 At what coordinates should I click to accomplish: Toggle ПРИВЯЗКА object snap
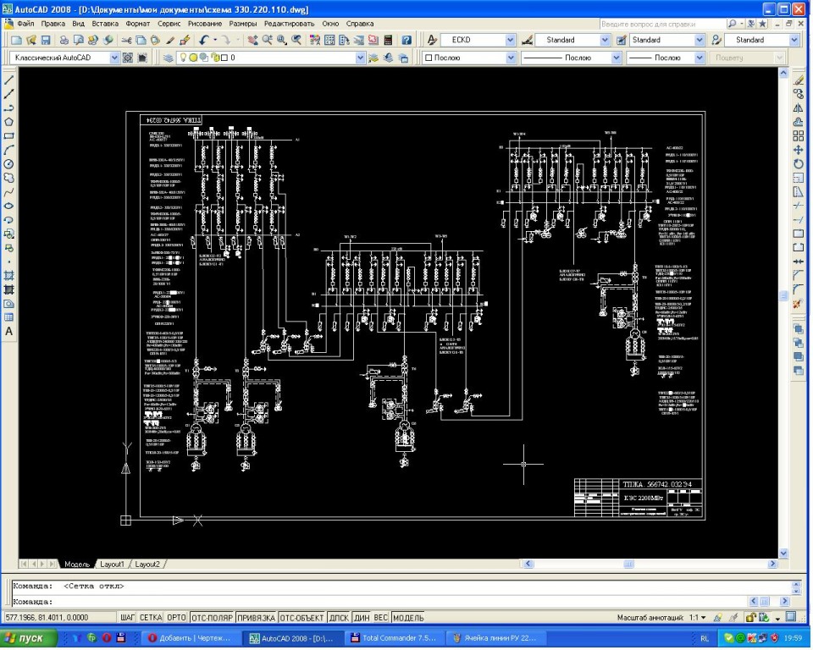click(256, 618)
